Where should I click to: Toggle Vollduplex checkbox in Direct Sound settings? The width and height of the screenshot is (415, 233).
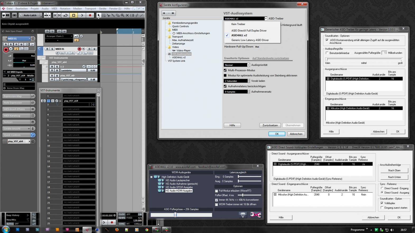click(x=382, y=203)
